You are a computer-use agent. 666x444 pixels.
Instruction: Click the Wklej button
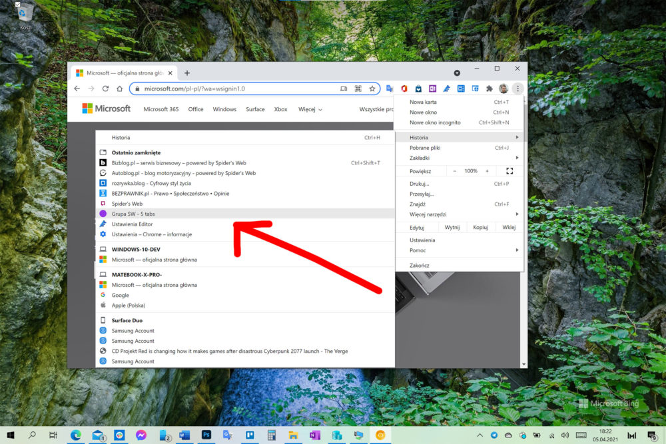[509, 227]
